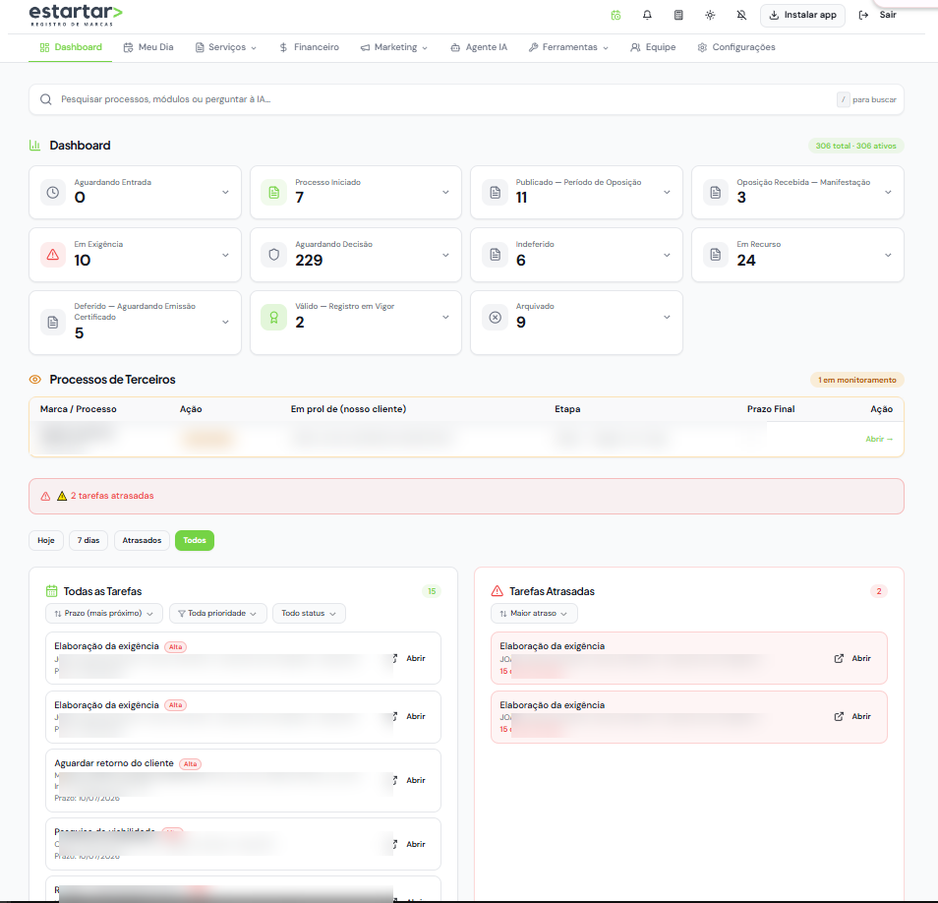Expand the Marketing menu
The width and height of the screenshot is (938, 903).
click(394, 47)
